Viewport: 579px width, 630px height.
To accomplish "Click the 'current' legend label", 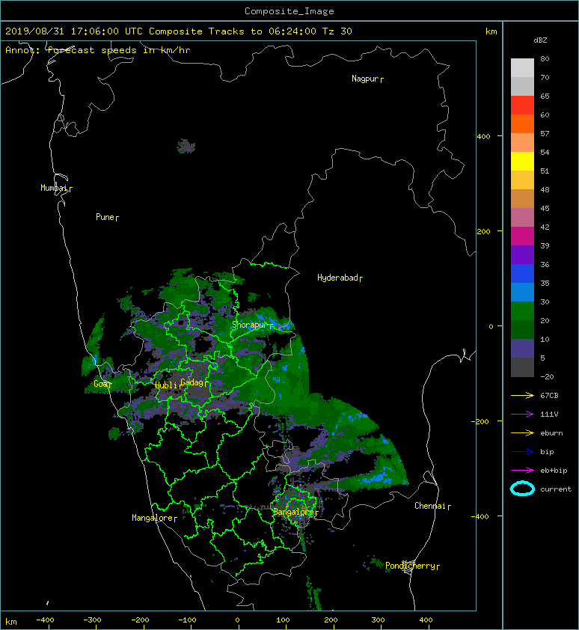I will tap(556, 489).
